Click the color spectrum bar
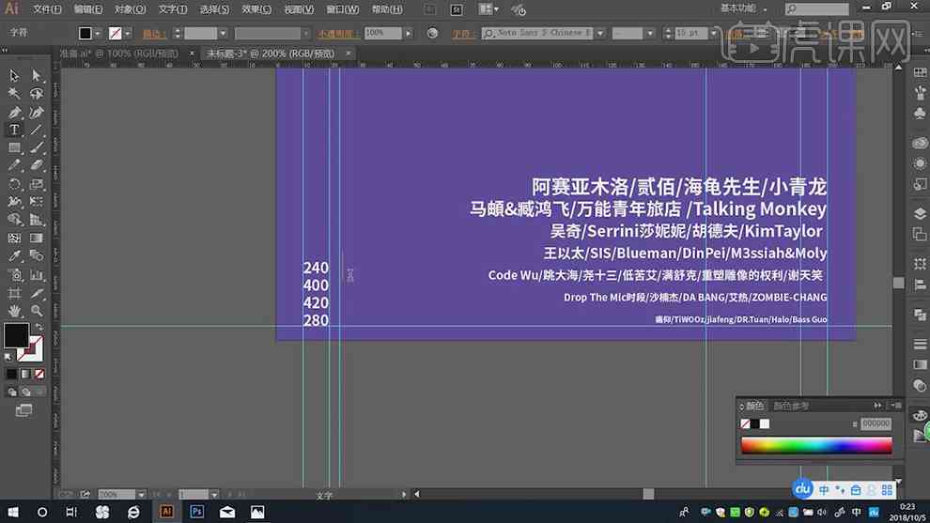The image size is (930, 523). pyautogui.click(x=816, y=445)
